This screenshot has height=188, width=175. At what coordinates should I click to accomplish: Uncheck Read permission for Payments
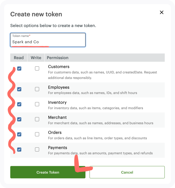tap(19, 149)
